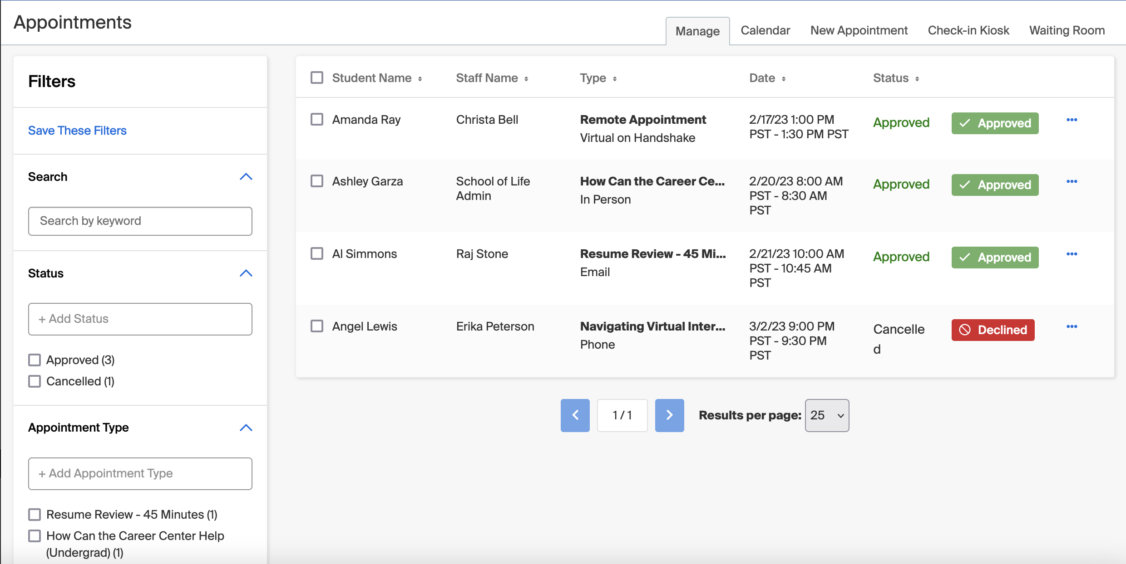Image resolution: width=1126 pixels, height=564 pixels.
Task: Click staff name School of Life Admin
Action: [x=493, y=189]
